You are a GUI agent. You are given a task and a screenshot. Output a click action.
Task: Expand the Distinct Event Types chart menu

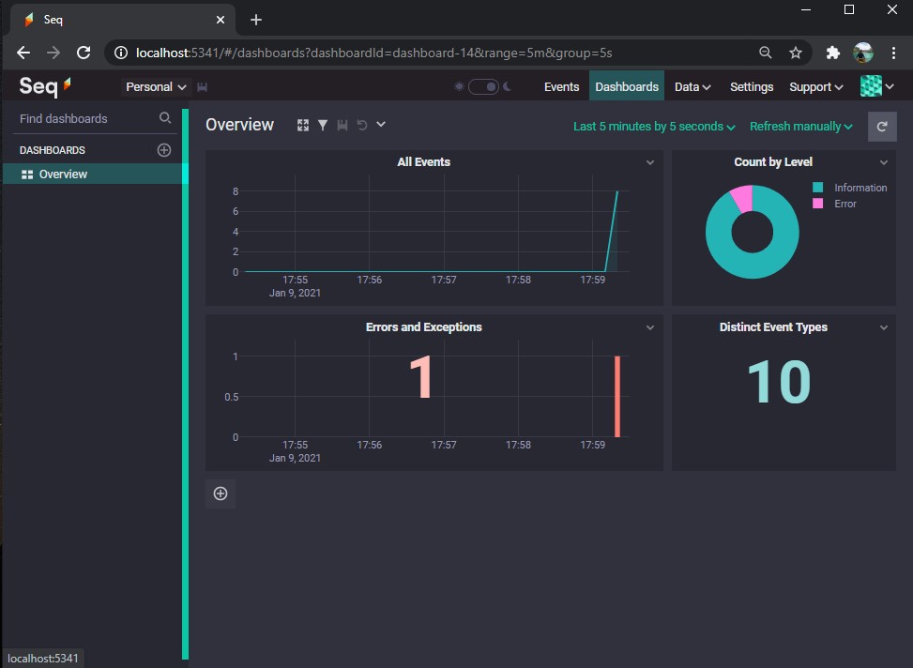click(x=883, y=327)
